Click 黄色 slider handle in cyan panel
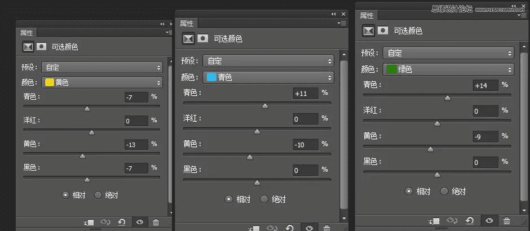 click(250, 157)
